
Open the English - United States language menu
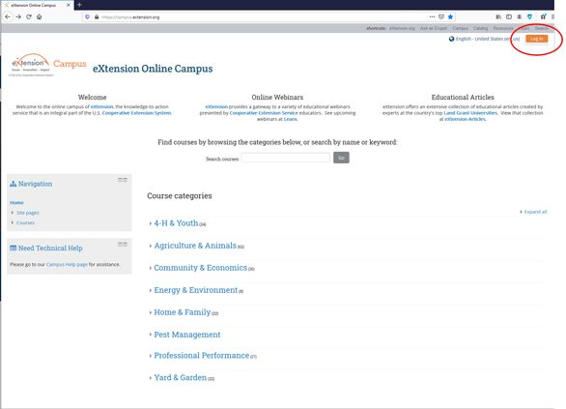pyautogui.click(x=484, y=39)
